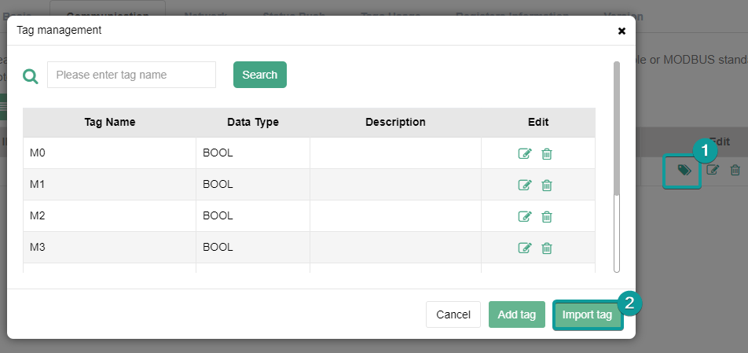The width and height of the screenshot is (748, 353).
Task: Click the Cancel button
Action: (453, 314)
